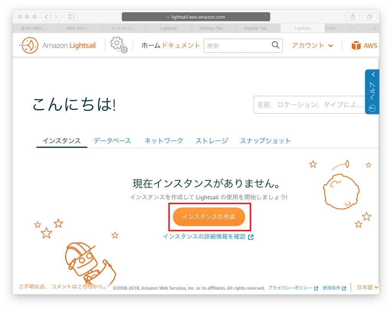
Task: Focus the name/location filter field
Action: [309, 105]
